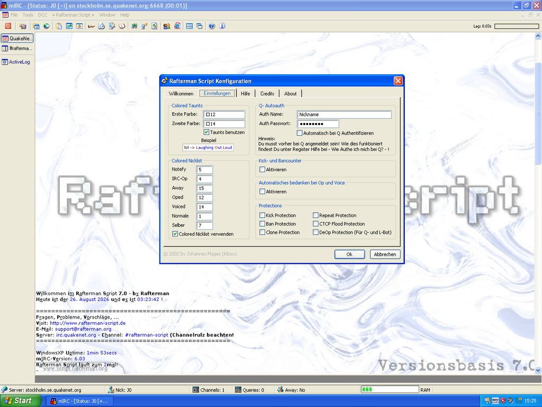
Task: Open the Credits tab
Action: point(267,93)
